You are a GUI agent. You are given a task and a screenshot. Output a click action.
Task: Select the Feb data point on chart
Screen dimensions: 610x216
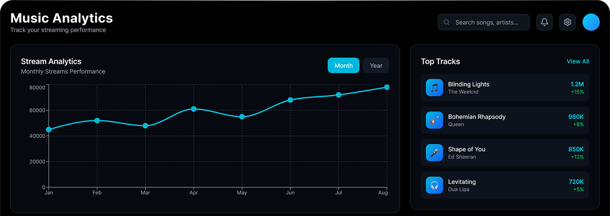[97, 120]
